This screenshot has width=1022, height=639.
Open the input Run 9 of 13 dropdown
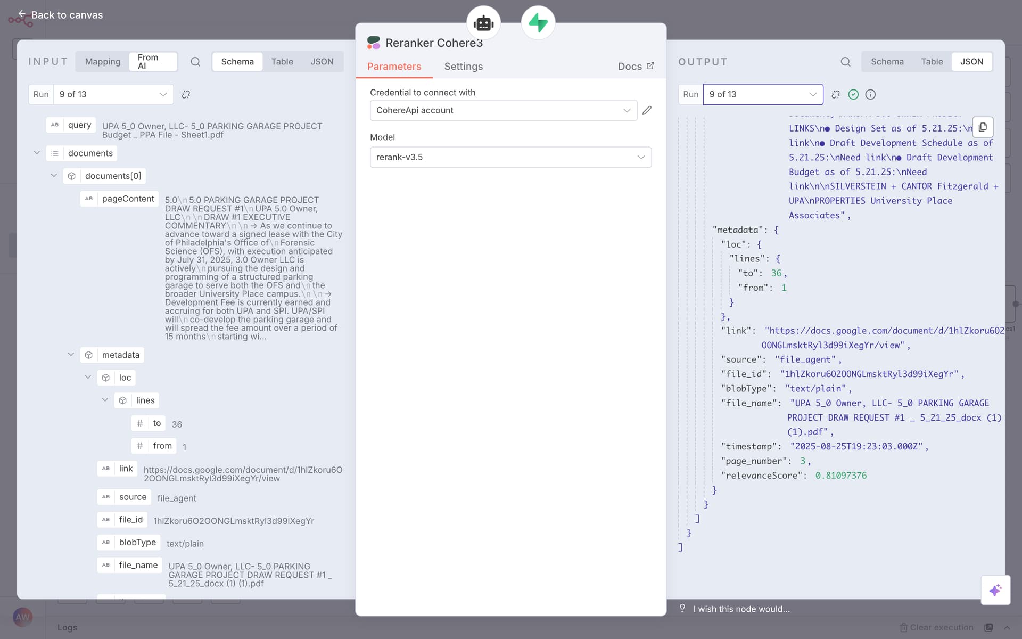113,94
